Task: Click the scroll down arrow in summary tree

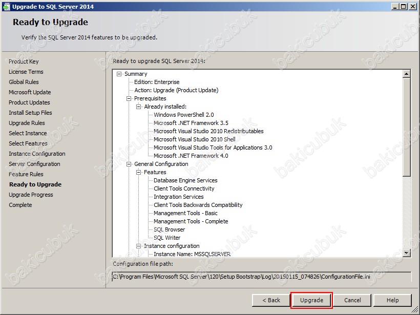Action: 407,253
